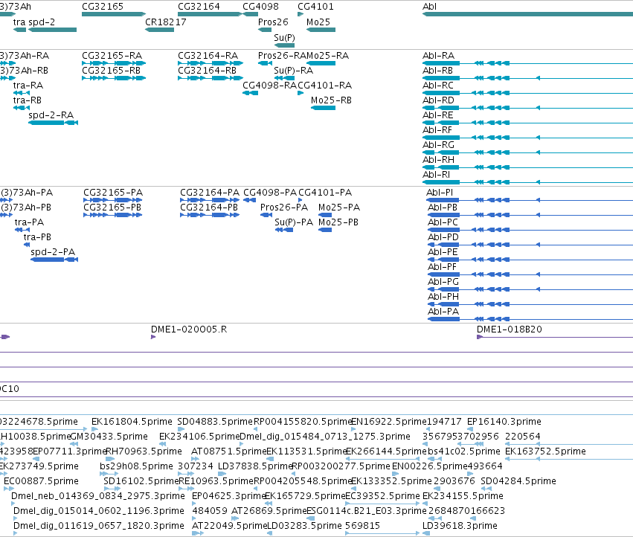Select protein CG32164-PB

[x=209, y=207]
